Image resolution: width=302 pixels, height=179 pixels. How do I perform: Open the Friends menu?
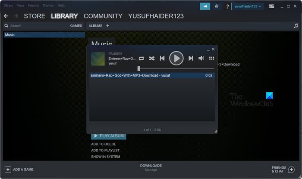pos(34,5)
